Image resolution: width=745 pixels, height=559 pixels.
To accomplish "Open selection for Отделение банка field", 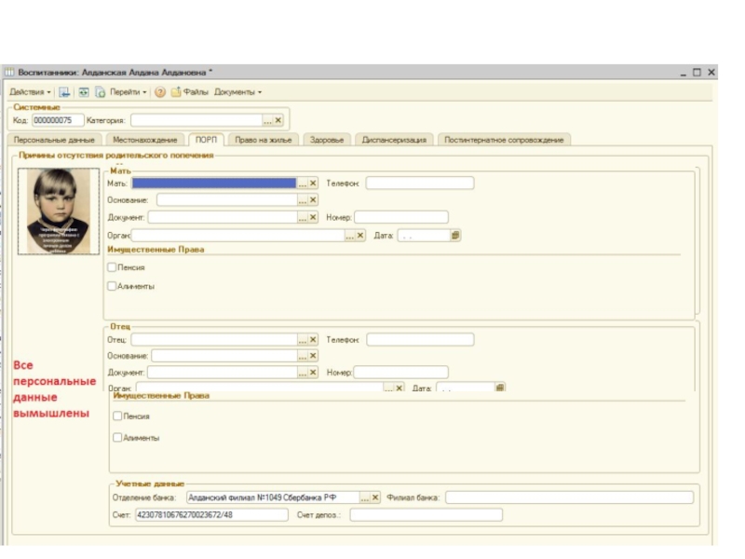I will (x=365, y=498).
